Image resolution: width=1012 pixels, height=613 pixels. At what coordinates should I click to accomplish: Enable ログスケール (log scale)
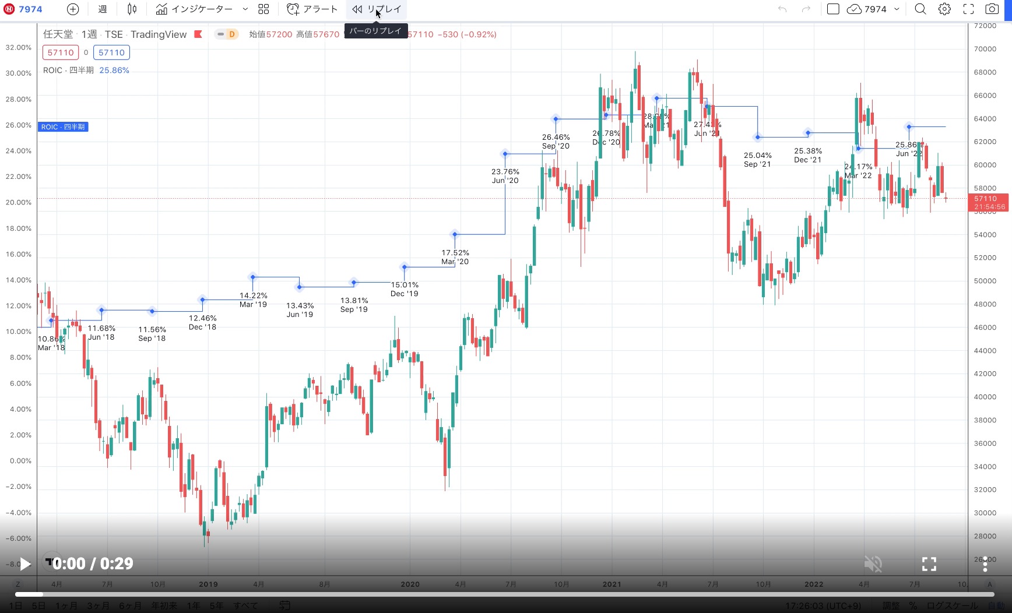(x=954, y=606)
